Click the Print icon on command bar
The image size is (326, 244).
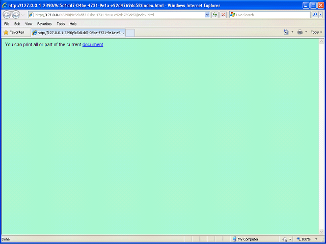point(300,32)
